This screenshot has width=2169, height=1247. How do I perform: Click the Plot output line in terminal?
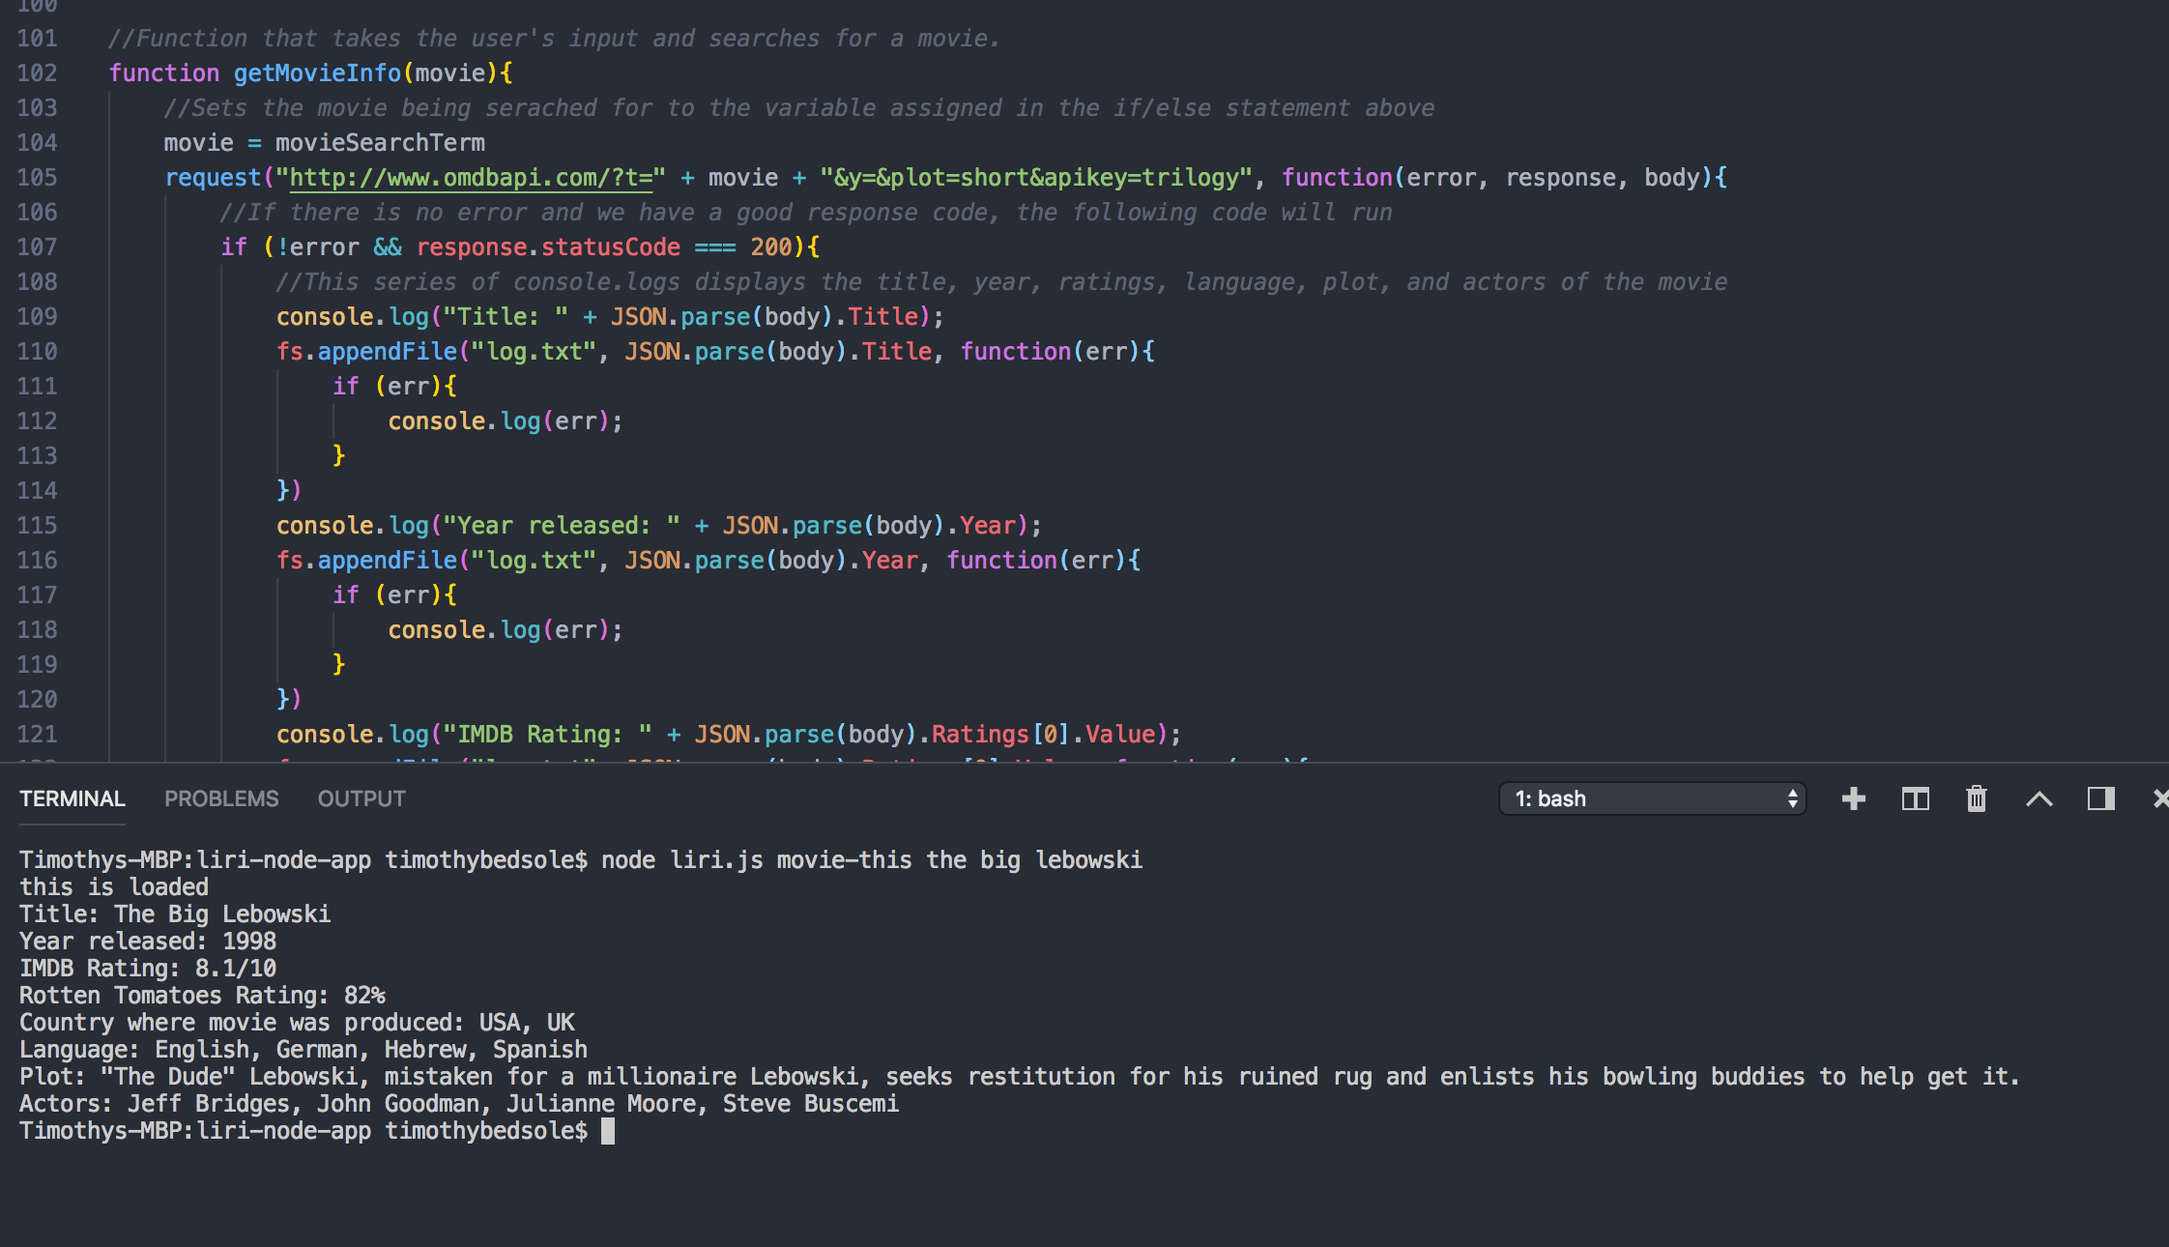(x=1019, y=1077)
